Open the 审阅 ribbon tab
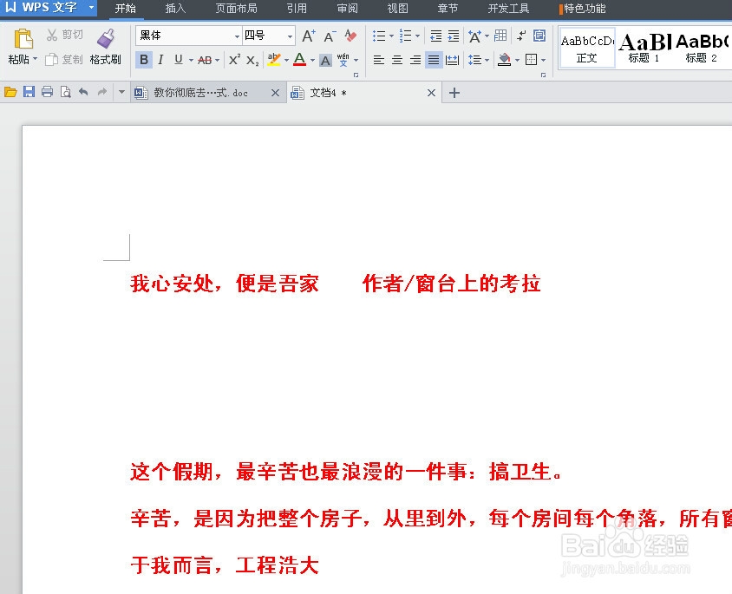Screen dimensions: 732x594 point(347,9)
